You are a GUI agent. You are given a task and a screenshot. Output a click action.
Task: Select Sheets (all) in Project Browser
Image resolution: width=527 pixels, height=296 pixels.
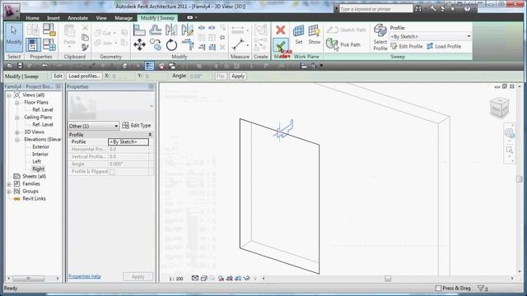click(34, 176)
